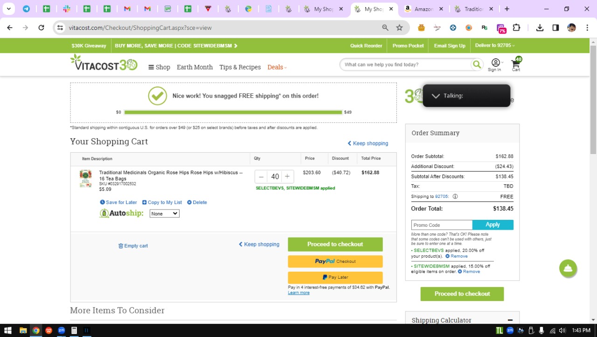597x337 pixels.
Task: Click the Promo Code input field
Action: 442,225
